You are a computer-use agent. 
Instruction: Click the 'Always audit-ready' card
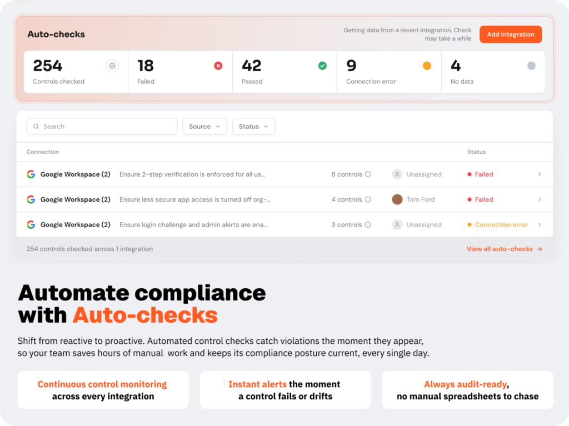(x=467, y=390)
